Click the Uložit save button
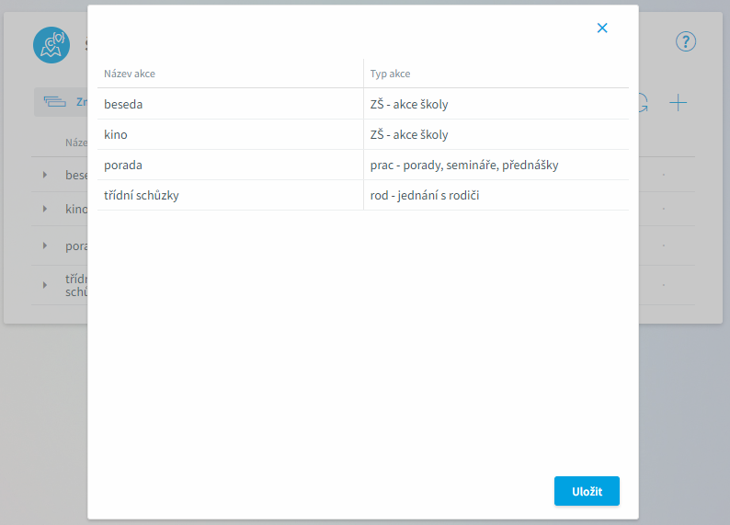Viewport: 730px width, 525px height. tap(587, 491)
